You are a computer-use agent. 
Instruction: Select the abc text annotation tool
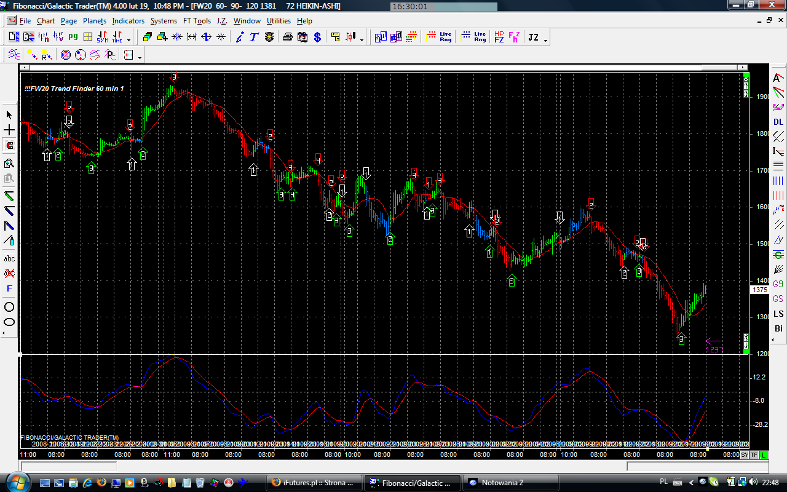pyautogui.click(x=9, y=258)
